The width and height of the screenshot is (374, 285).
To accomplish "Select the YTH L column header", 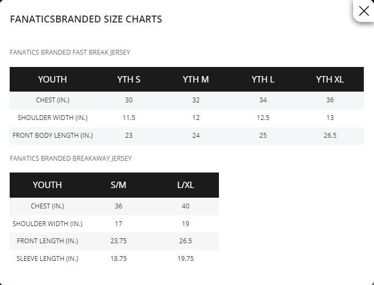I will point(263,79).
